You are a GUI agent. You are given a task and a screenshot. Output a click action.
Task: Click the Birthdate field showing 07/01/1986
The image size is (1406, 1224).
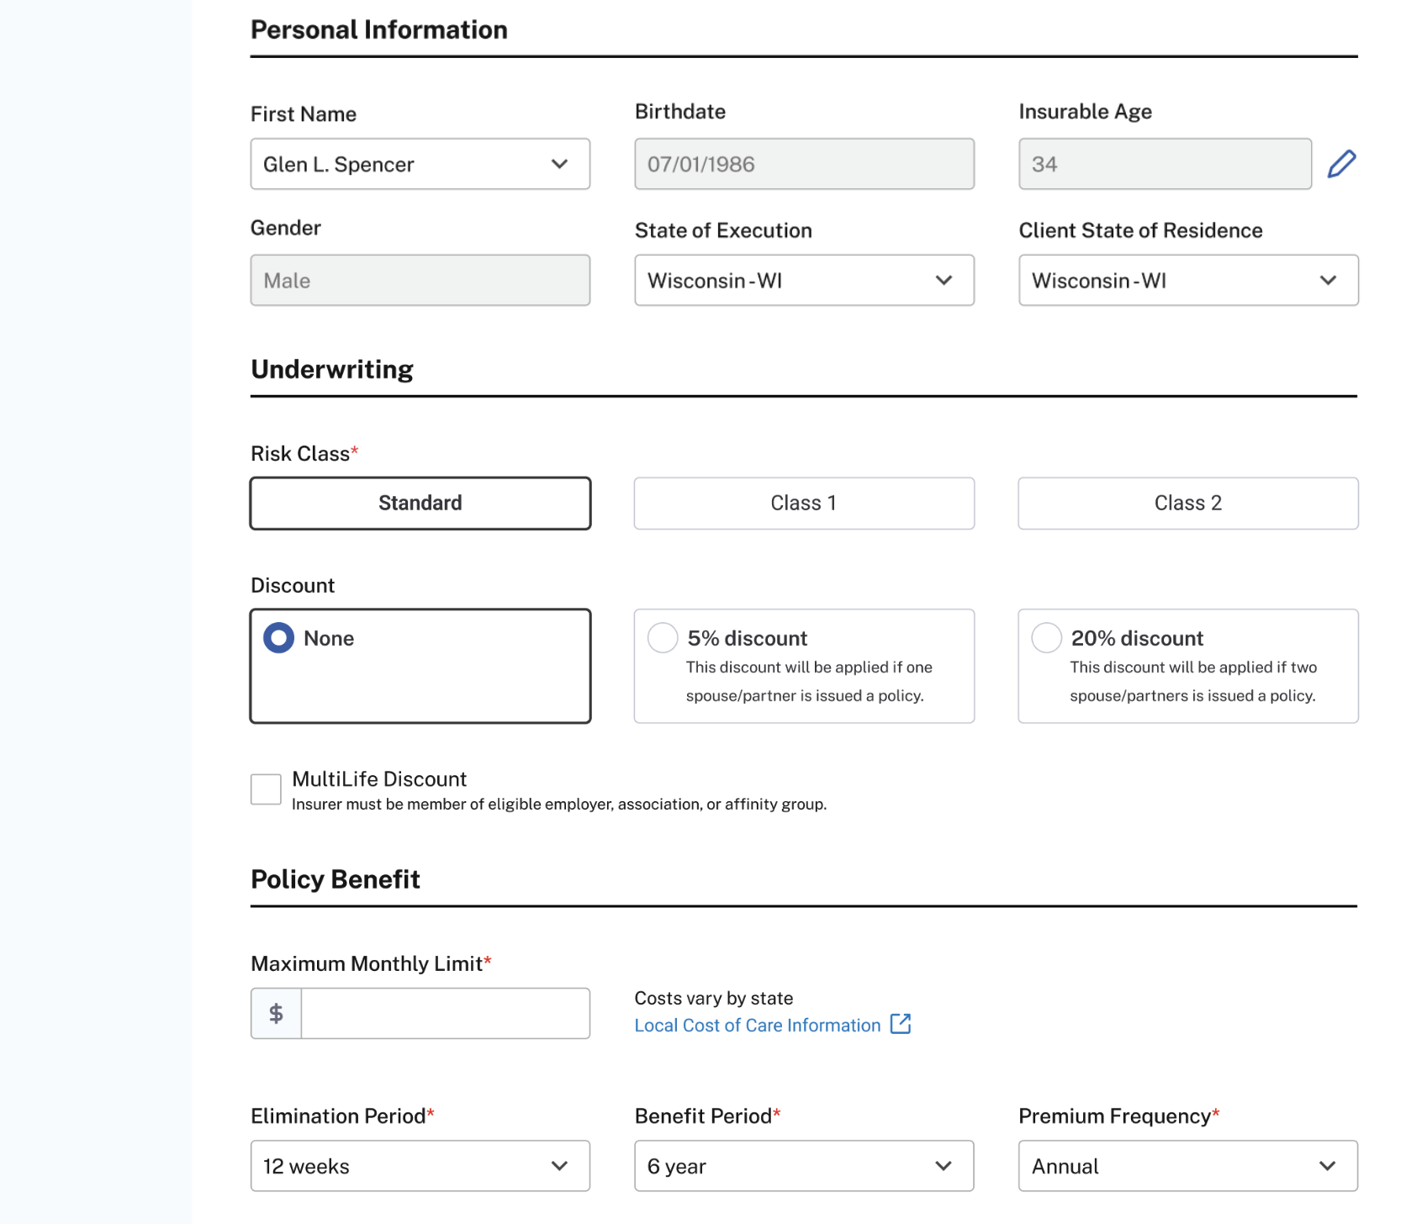(804, 164)
